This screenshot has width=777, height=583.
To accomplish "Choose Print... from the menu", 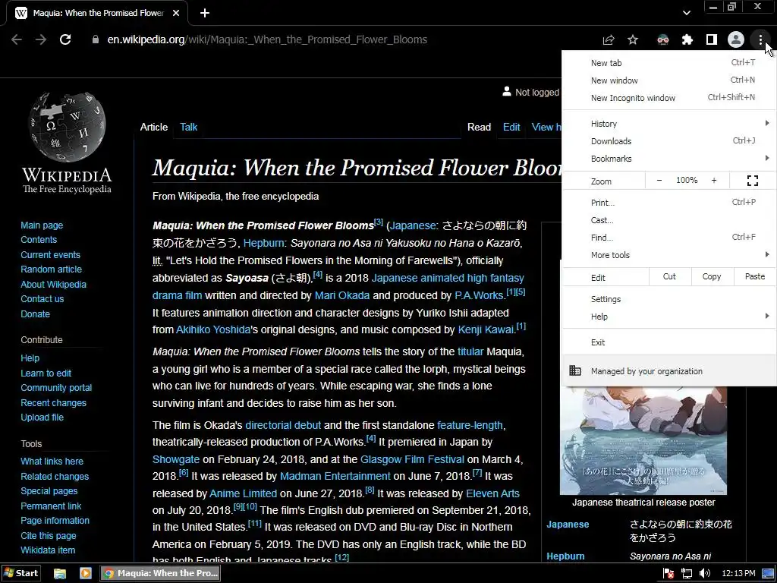I will click(x=669, y=202).
